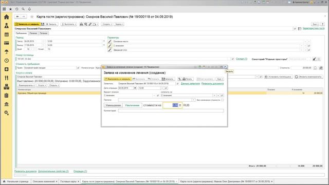Viewport: 329px width, 185px height.
Task: Open the clipboard icon section in sidebar
Action: tap(7, 96)
